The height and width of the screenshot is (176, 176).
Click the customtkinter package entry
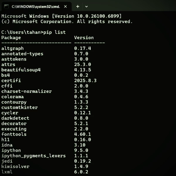(20, 107)
